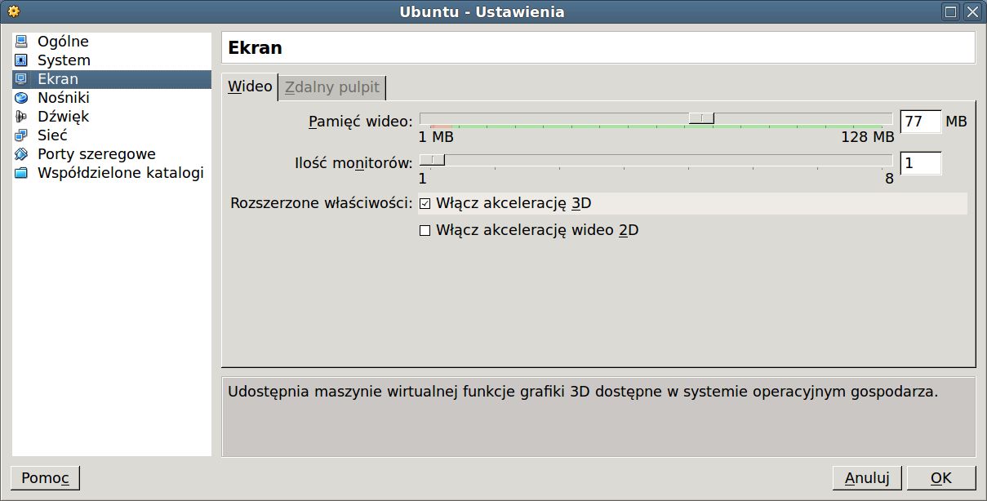The height and width of the screenshot is (501, 987).
Task: Uncheck Włącz akcelerację 3D checkbox
Action: pyautogui.click(x=425, y=203)
